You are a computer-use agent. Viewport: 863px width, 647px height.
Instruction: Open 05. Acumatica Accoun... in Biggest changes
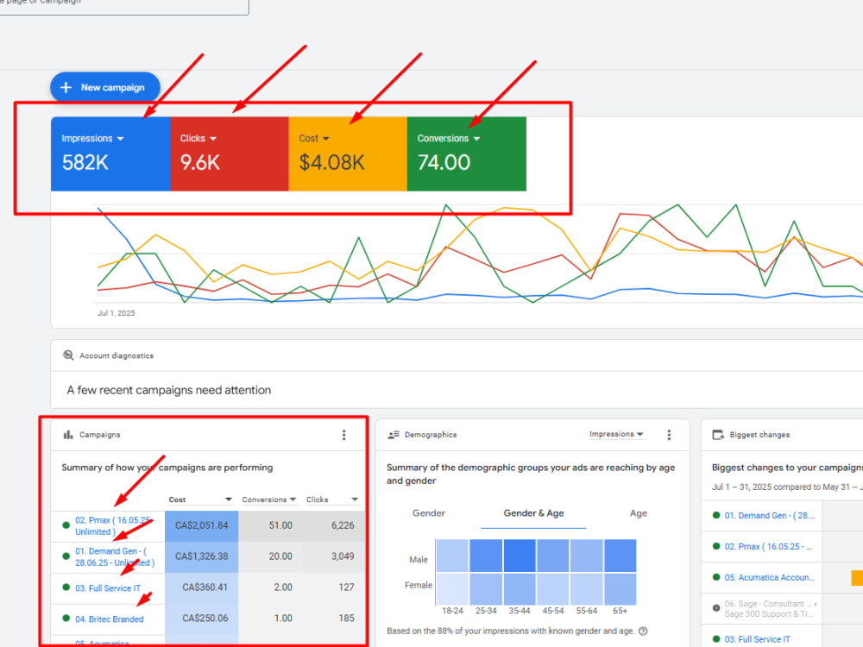point(770,577)
